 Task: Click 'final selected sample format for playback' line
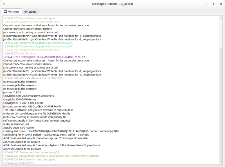point(52,145)
